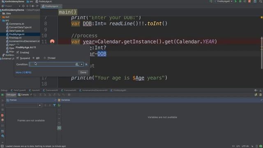The height and width of the screenshot is (148, 263).
Task: Run the program with the green Run icon
Action: [235, 2]
